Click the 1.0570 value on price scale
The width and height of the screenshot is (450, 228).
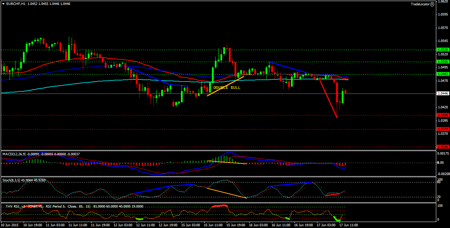pyautogui.click(x=443, y=28)
